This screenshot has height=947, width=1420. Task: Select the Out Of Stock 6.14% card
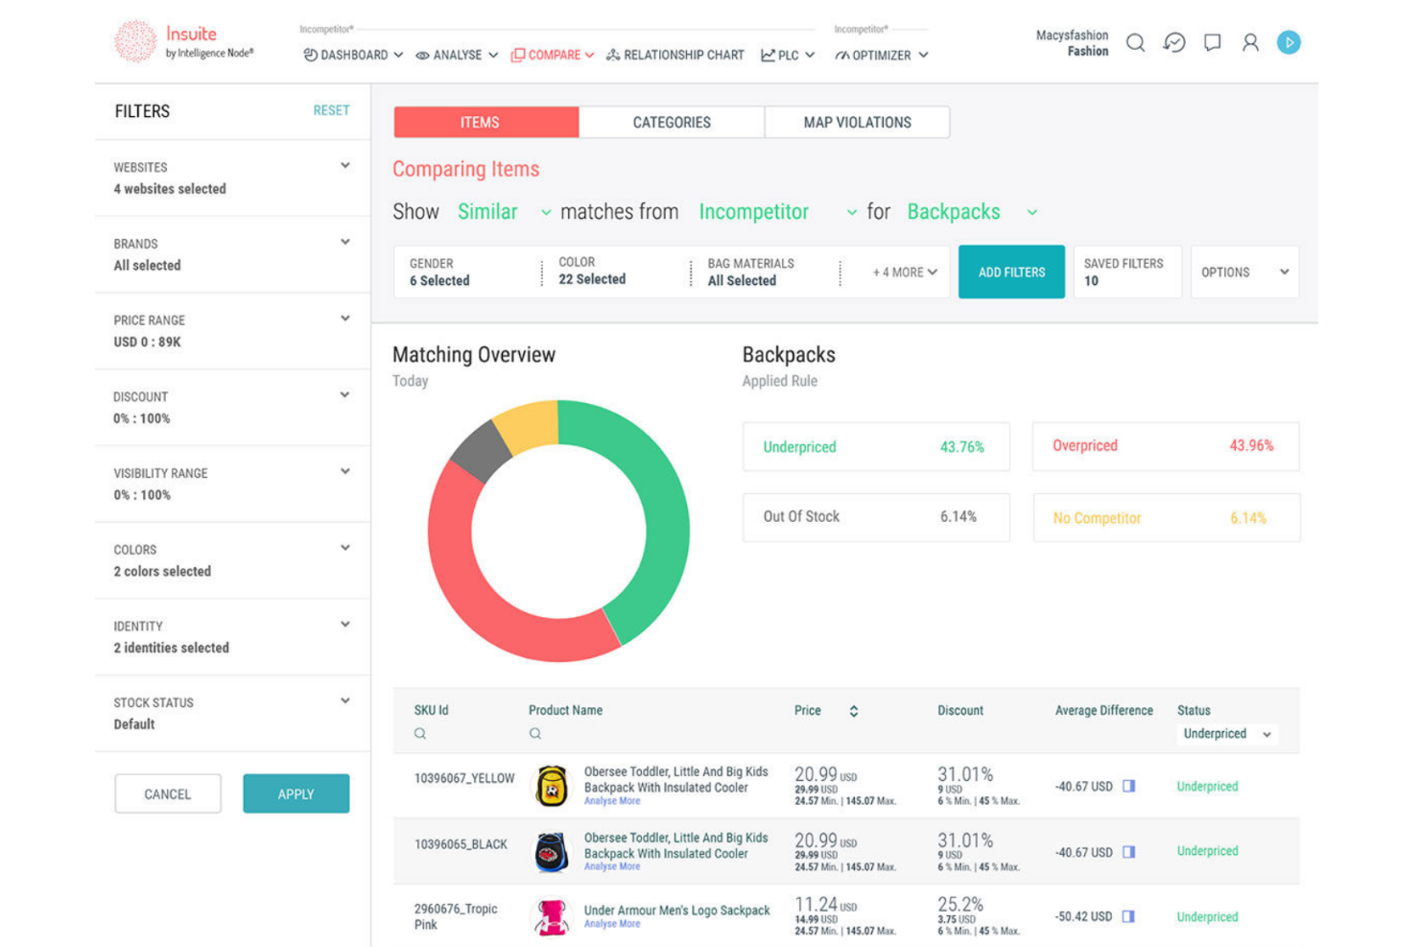[x=876, y=517]
